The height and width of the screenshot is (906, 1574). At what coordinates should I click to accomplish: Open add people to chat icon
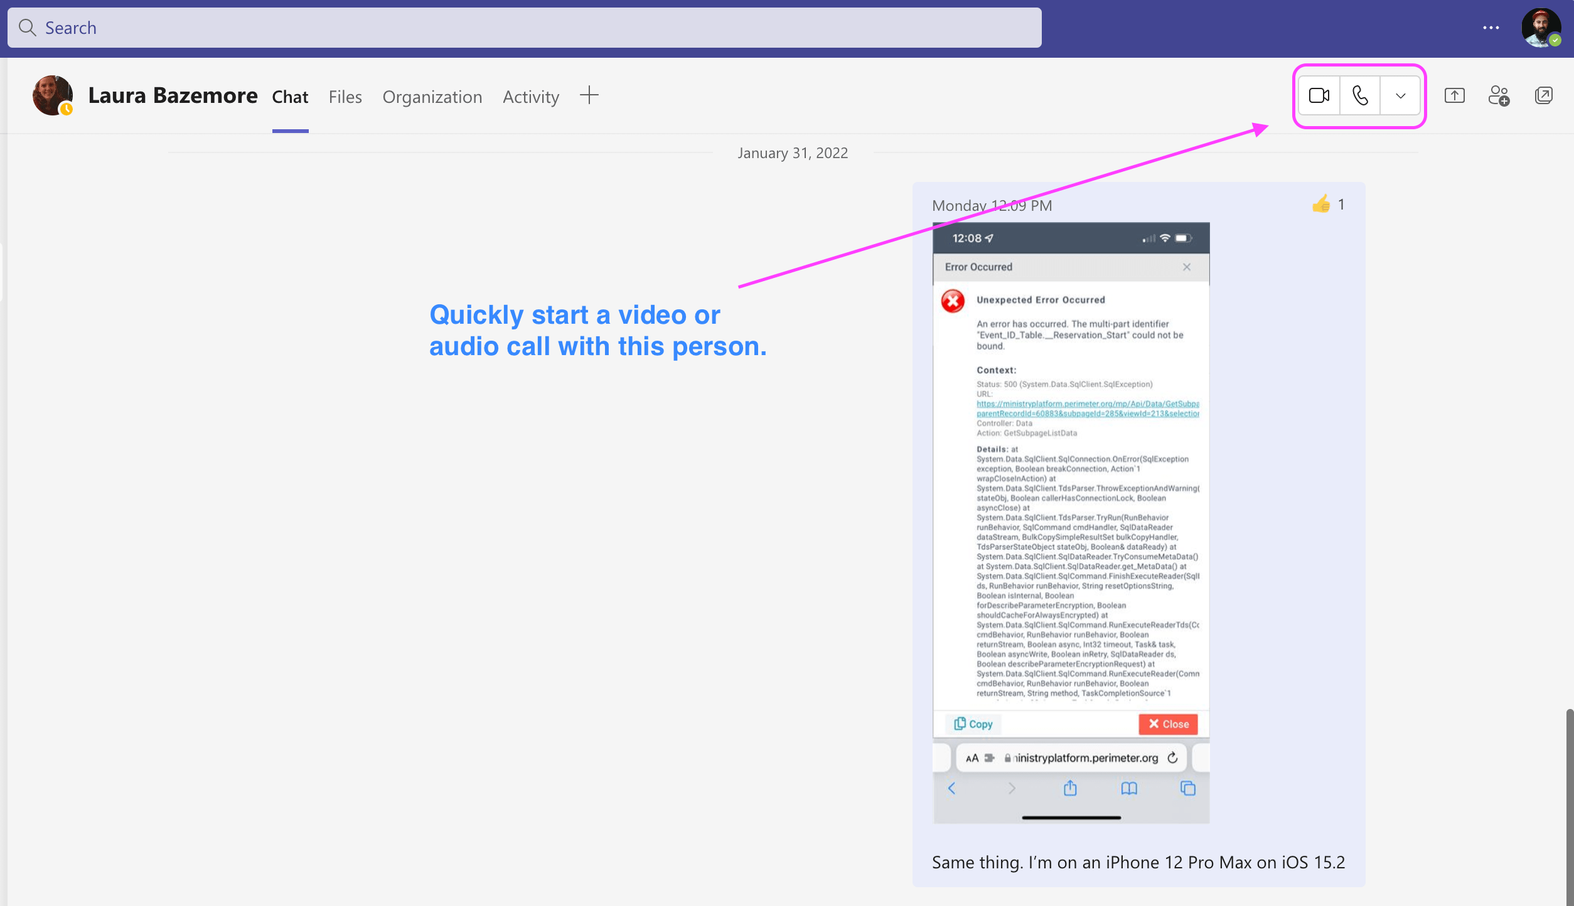[1499, 95]
